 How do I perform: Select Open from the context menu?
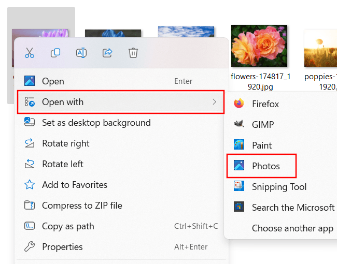pos(53,81)
